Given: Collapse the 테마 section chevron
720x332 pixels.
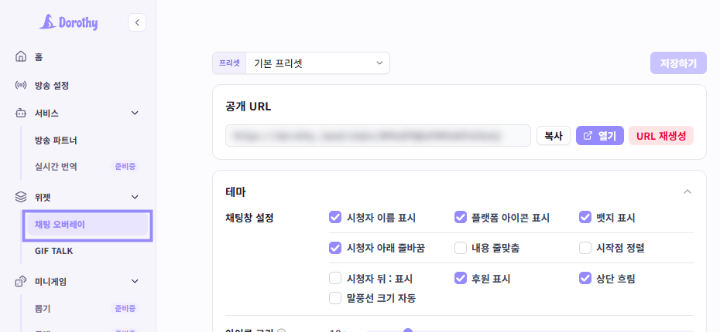Looking at the screenshot, I should point(687,192).
